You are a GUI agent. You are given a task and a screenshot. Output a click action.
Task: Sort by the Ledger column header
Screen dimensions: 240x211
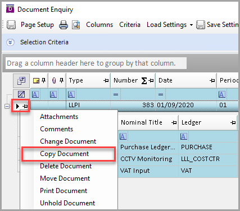(191, 122)
